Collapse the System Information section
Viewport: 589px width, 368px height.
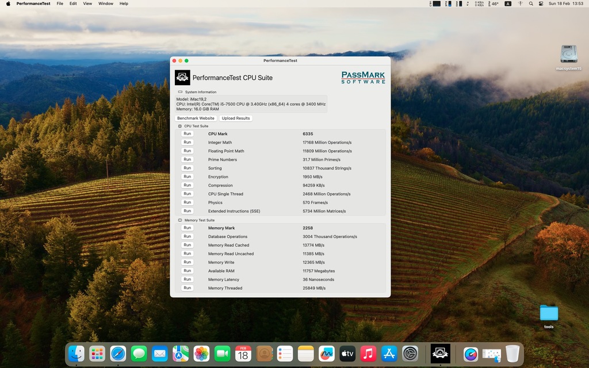point(180,92)
